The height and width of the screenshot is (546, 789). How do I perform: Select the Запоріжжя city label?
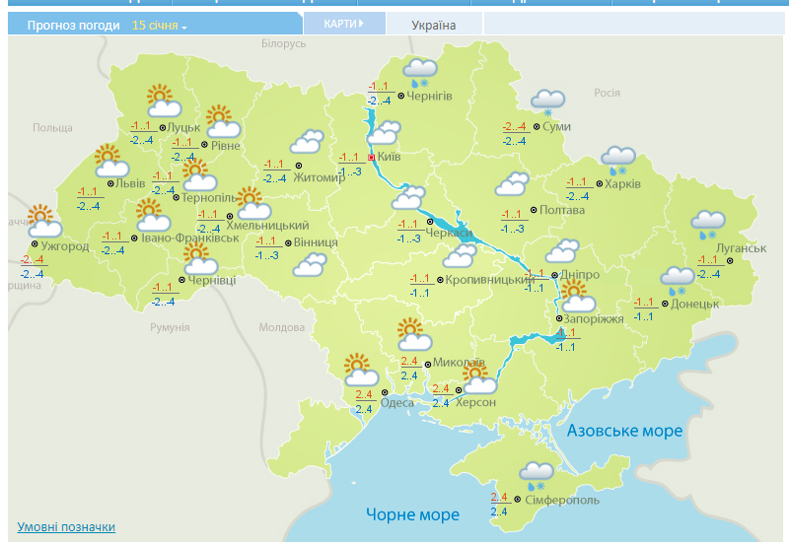pos(594,318)
